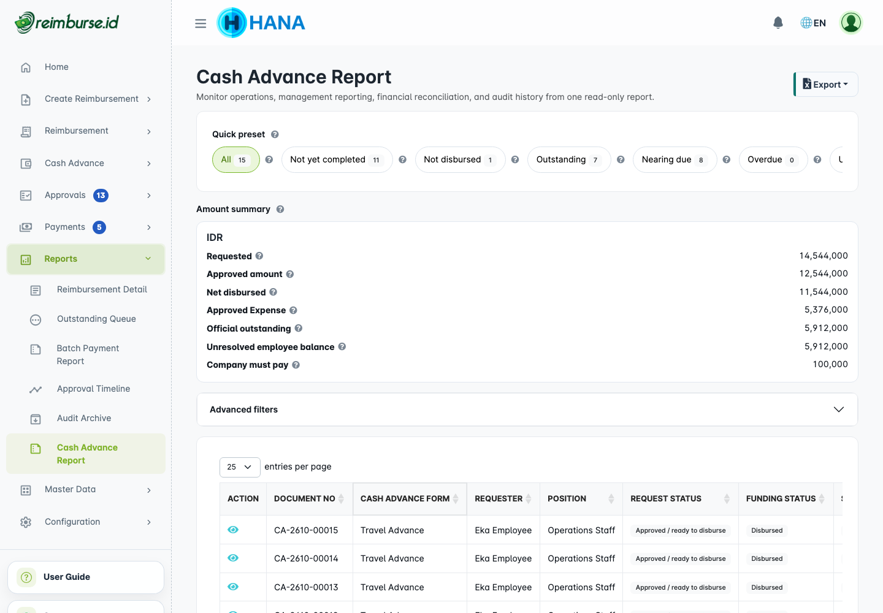
Task: Click help icon beside Official outstanding
Action: tap(299, 328)
